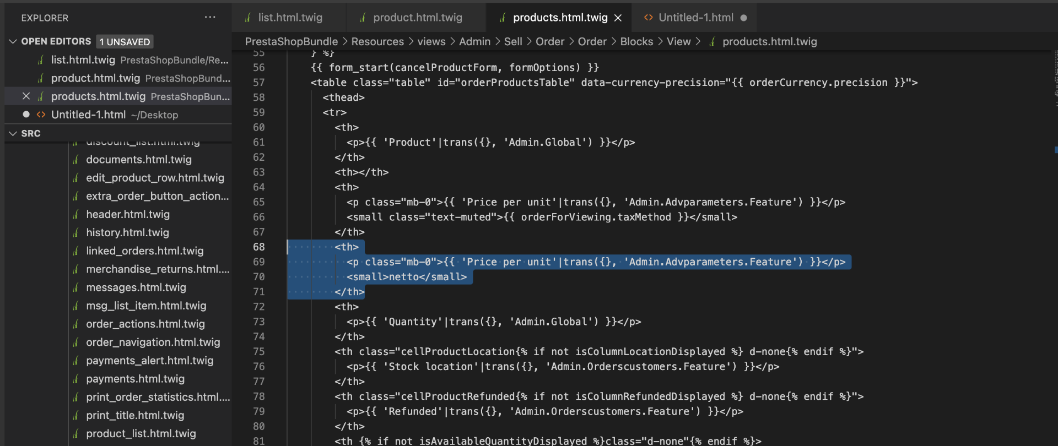This screenshot has height=446, width=1058.
Task: Switch to Untitled-1.html tab
Action: pyautogui.click(x=695, y=18)
